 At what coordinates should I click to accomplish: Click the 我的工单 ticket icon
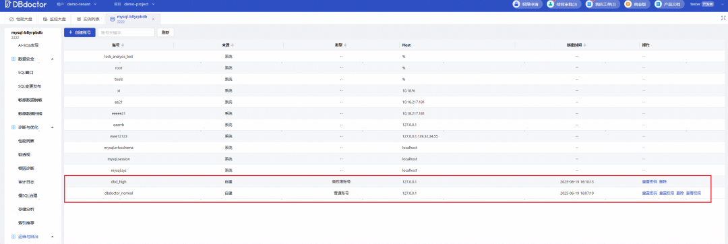click(589, 4)
